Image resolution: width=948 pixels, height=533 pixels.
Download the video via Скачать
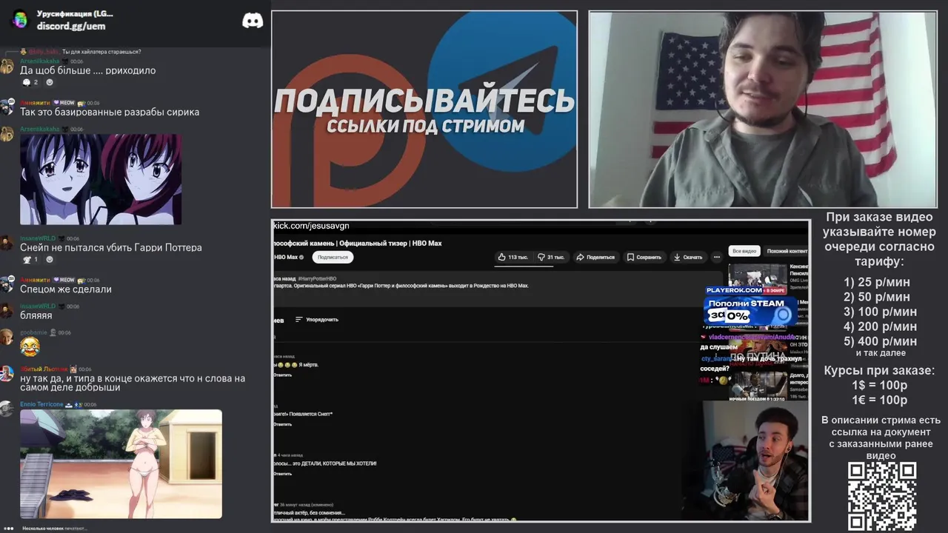(x=687, y=257)
